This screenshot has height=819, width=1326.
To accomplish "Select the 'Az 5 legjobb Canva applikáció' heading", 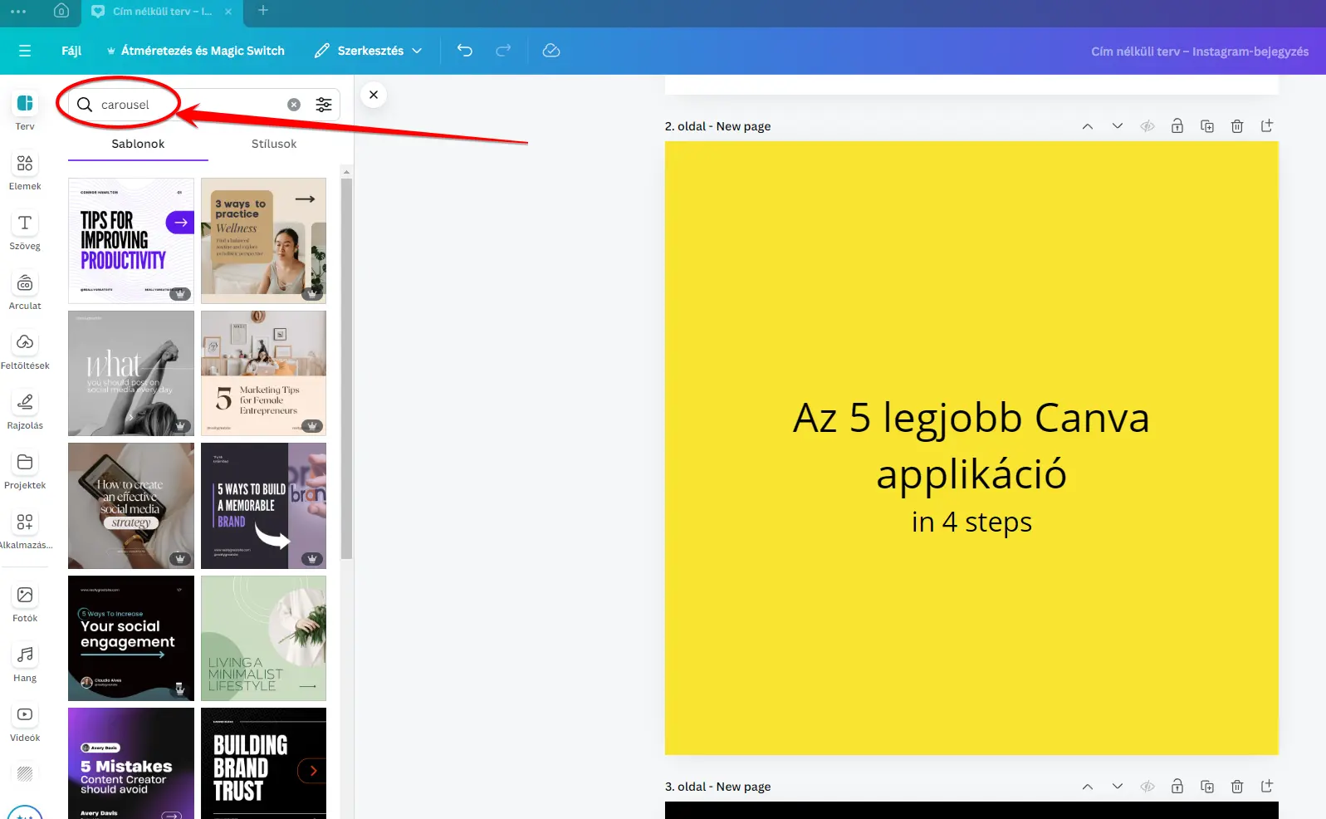I will click(x=971, y=446).
